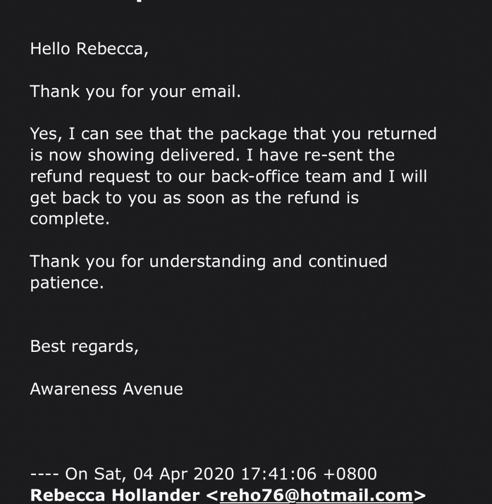Click the word "patience." in the message
492x504 pixels.
coord(67,283)
